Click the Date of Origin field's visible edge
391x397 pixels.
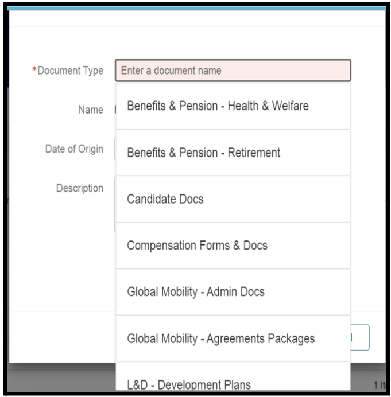[115, 149]
